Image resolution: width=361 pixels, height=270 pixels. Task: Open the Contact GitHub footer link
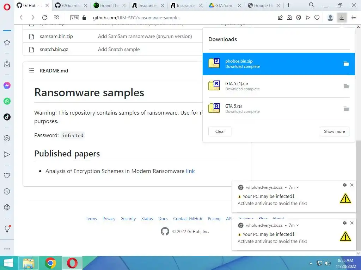(188, 219)
